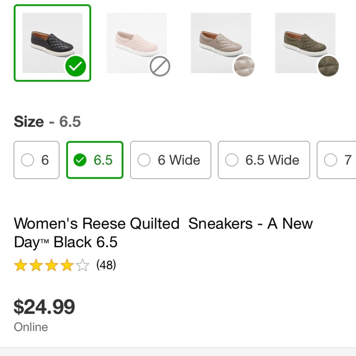Choose the olive green sneaker thumbnail
The image size is (356, 356).
[305, 43]
